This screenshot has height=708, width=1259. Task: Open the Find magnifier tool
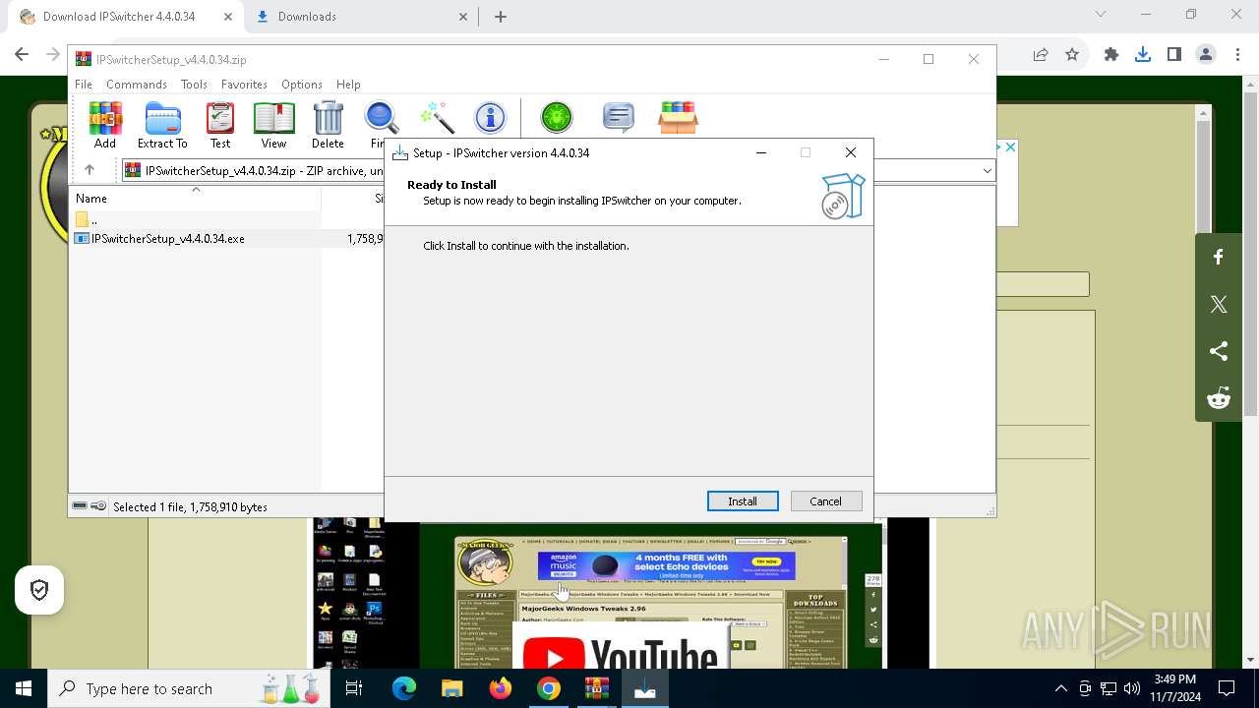click(x=381, y=125)
